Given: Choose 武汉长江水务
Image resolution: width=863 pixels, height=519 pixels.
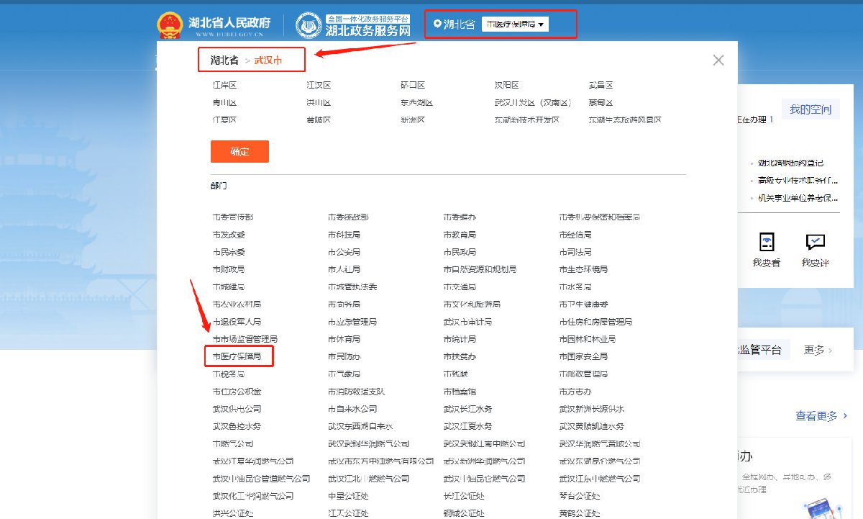Looking at the screenshot, I should (467, 409).
